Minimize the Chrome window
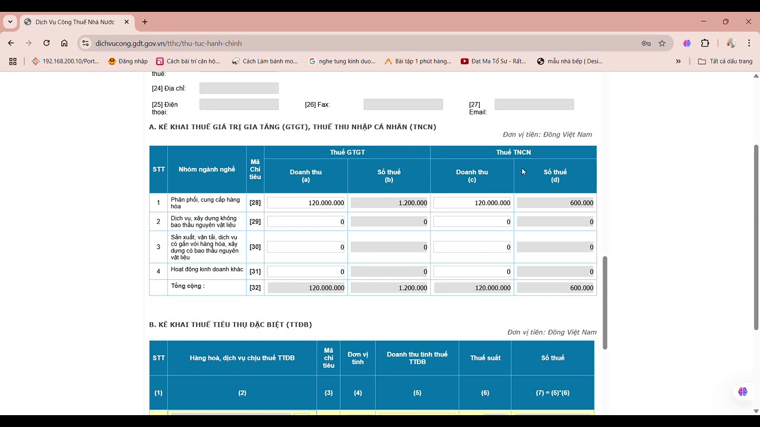 click(x=704, y=22)
